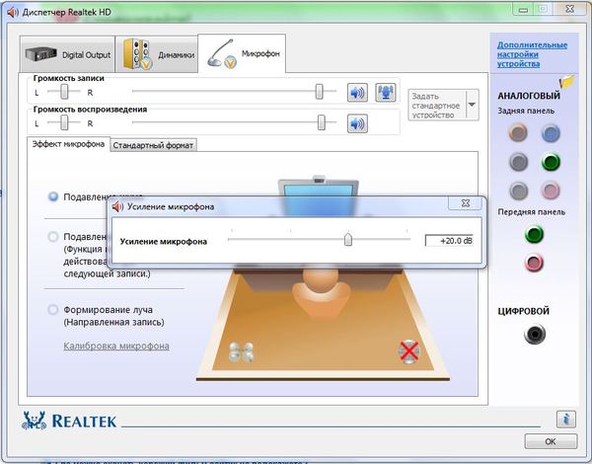The height and width of the screenshot is (464, 592).
Task: Click the playback L-R balance slider
Action: (x=64, y=122)
